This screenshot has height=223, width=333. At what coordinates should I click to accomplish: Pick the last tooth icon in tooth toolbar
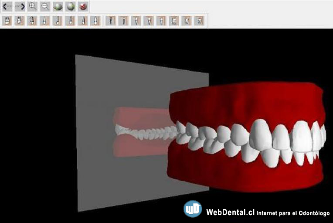pos(199,21)
